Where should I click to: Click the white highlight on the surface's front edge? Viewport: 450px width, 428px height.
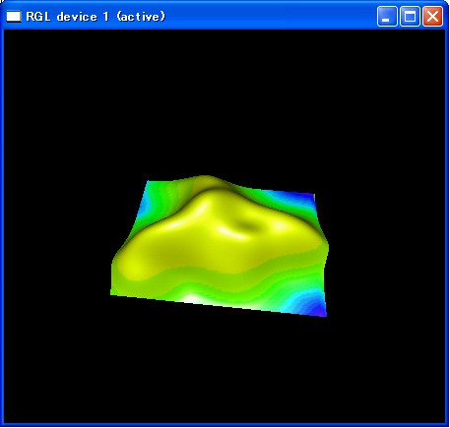click(x=193, y=299)
